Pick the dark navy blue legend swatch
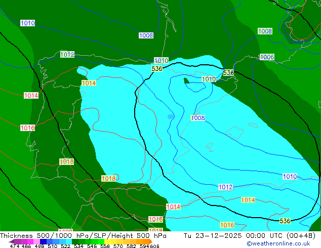Viewport: 321px width, 248px height. coord(43,241)
